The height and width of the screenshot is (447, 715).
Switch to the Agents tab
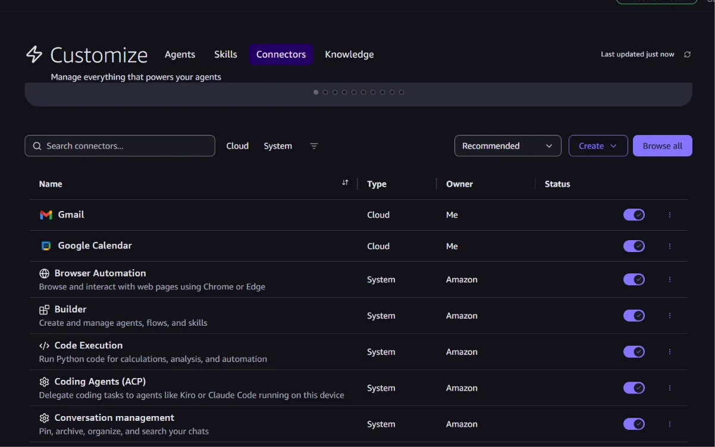click(180, 54)
